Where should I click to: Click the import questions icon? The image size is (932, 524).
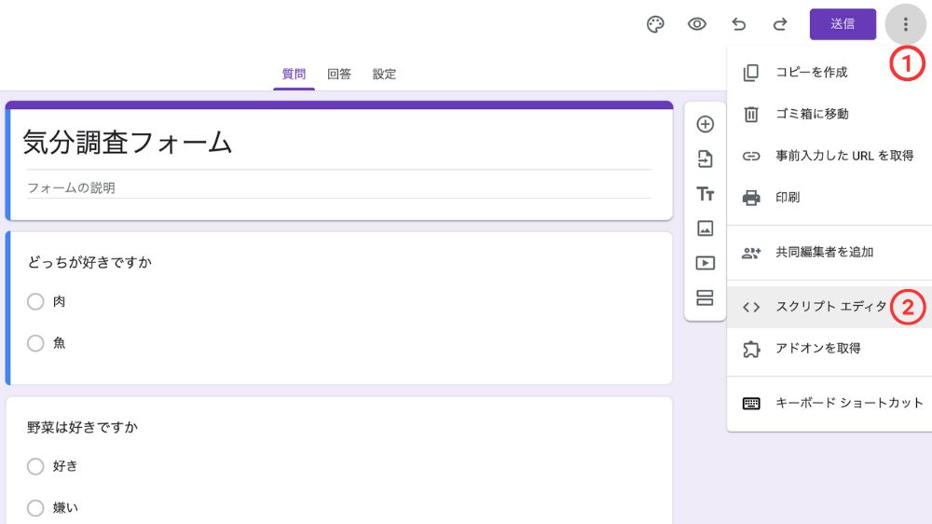coord(706,159)
